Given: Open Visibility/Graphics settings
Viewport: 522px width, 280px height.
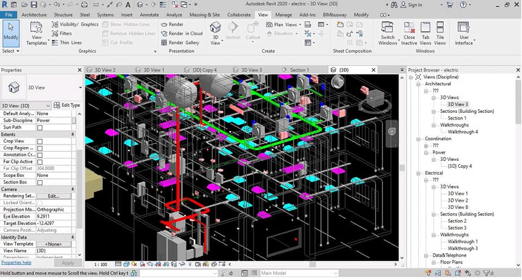Looking at the screenshot, I should 75,24.
